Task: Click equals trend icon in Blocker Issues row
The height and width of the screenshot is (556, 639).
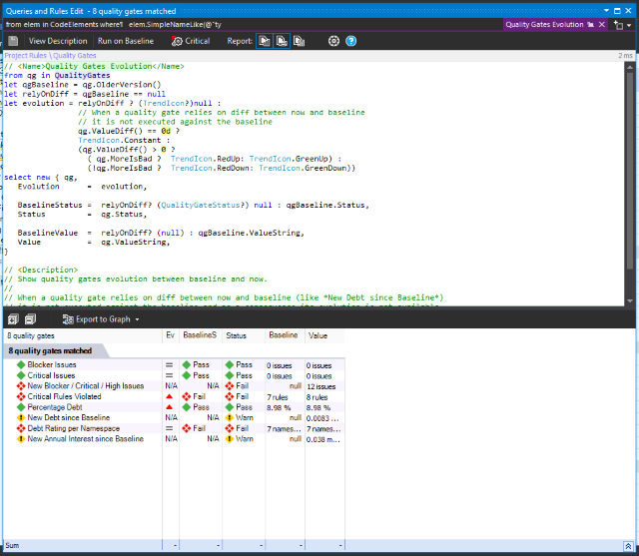Action: pyautogui.click(x=169, y=365)
